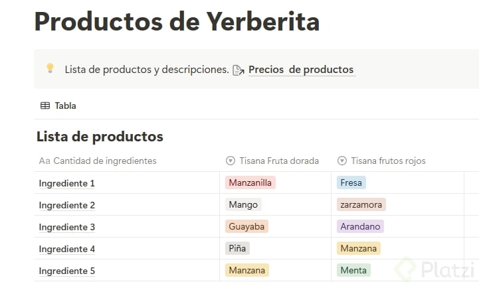The image size is (479, 286).
Task: Click the Aa icon on the title column
Action: (45, 161)
